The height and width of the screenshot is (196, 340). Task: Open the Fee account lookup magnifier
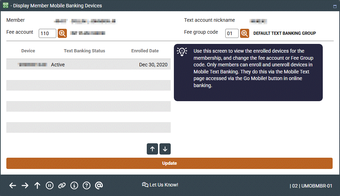tap(62, 33)
